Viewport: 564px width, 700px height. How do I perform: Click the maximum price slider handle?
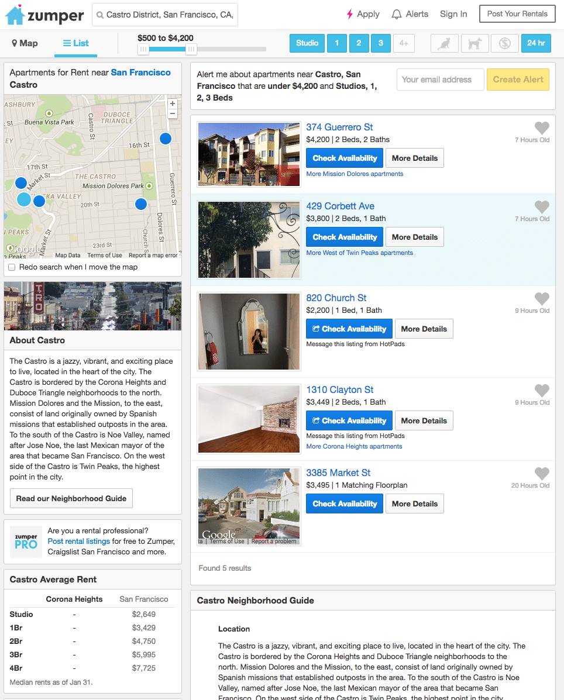click(191, 49)
